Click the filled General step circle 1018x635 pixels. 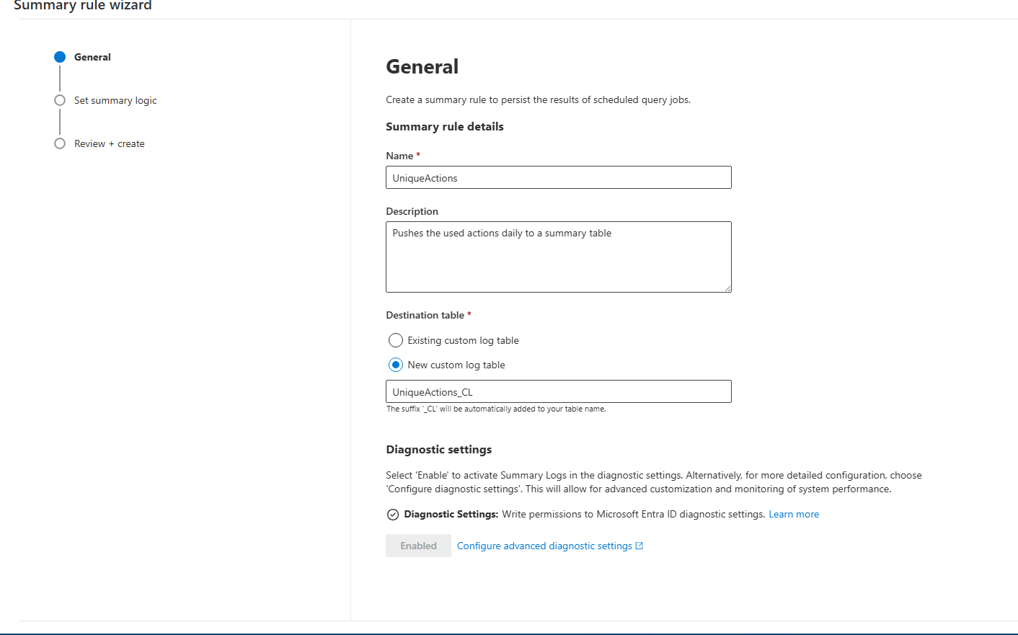[60, 57]
